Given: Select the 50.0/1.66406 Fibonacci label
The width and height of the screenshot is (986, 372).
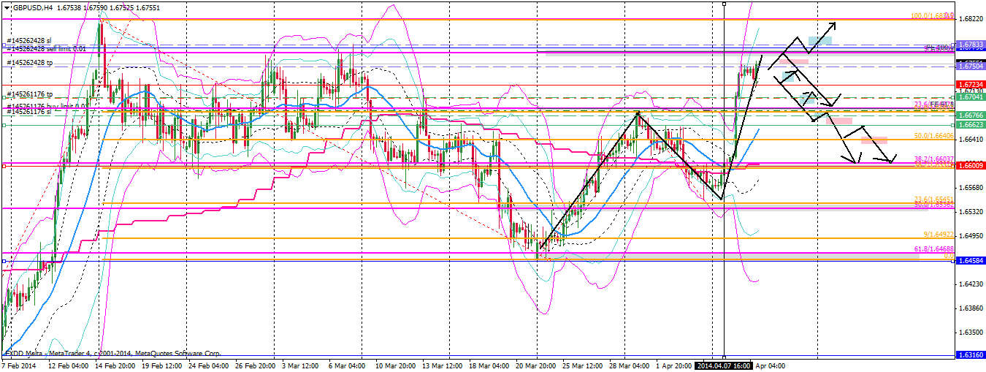Looking at the screenshot, I should coord(933,136).
